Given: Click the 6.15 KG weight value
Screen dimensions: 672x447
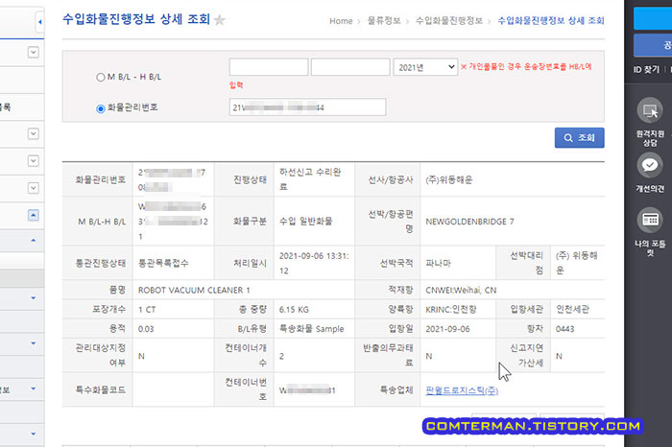Looking at the screenshot, I should tap(294, 310).
